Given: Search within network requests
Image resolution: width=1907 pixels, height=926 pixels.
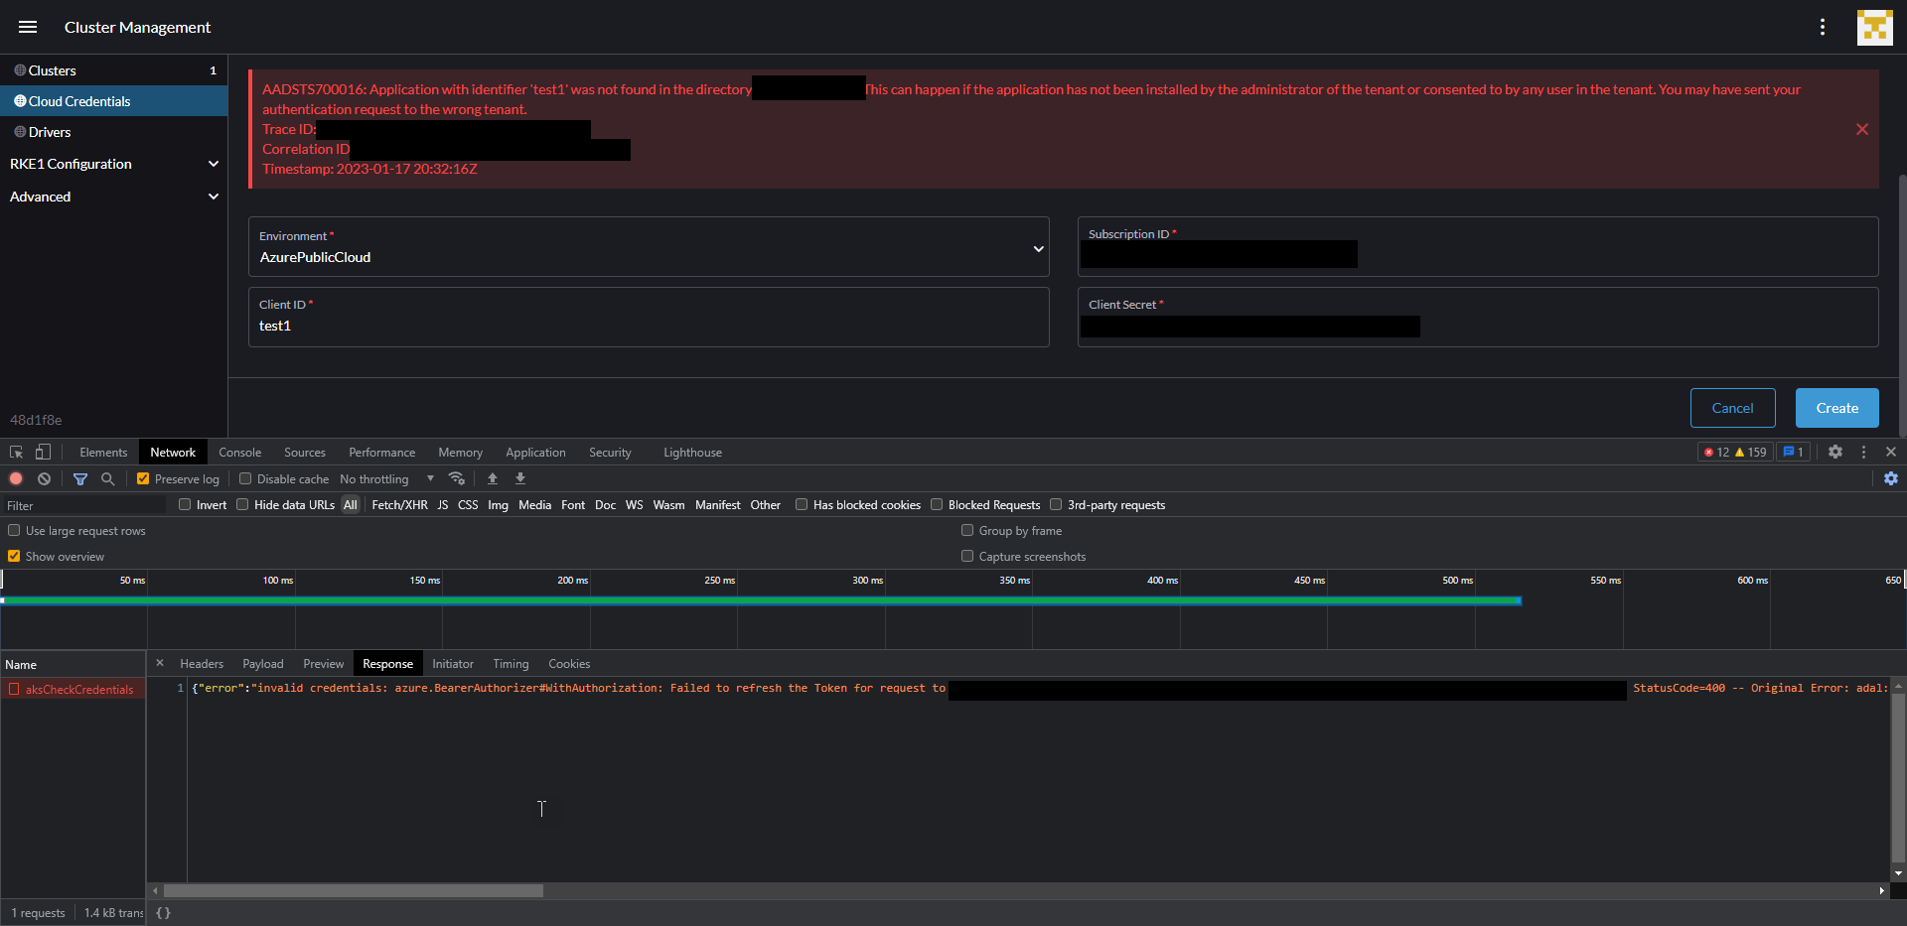Looking at the screenshot, I should tap(107, 478).
